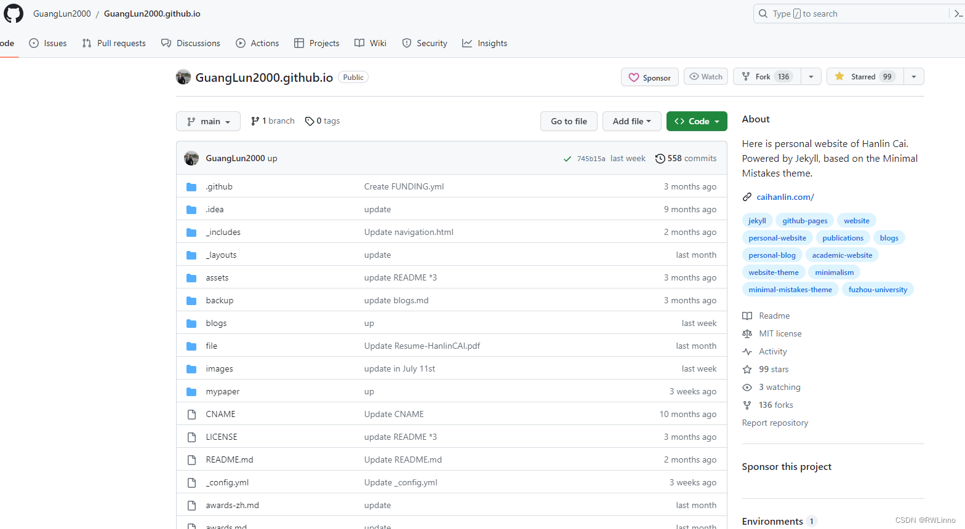965x529 pixels.
Task: Expand the Fork options dropdown arrow
Action: click(x=811, y=76)
